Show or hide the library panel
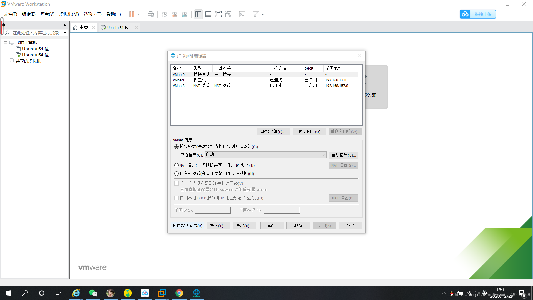The height and width of the screenshot is (300, 533). (198, 14)
